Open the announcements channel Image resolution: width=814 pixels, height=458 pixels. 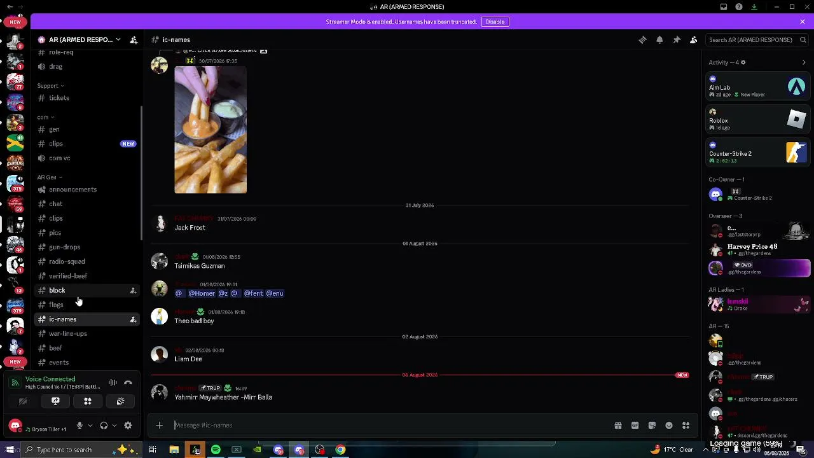tap(86, 190)
